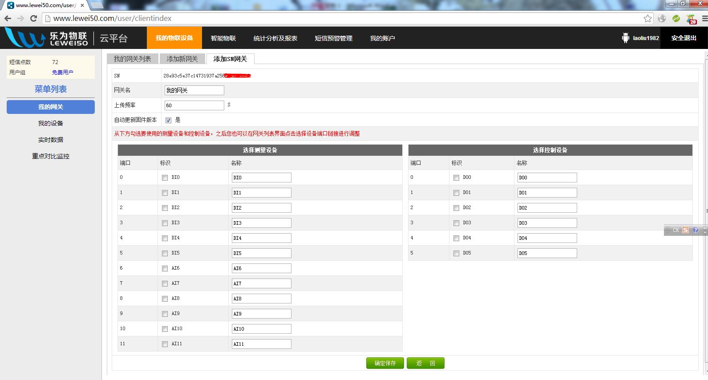The image size is (708, 380).
Task: Uncheck the auto-update firmware checkbox
Action: pyautogui.click(x=168, y=120)
